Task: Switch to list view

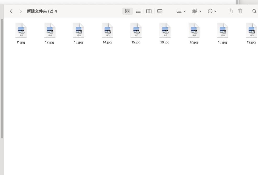Action: 138,11
